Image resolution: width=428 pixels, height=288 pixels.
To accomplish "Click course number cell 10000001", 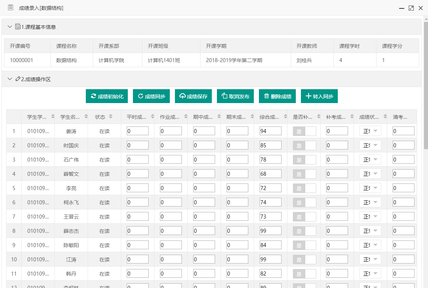I will tap(27, 60).
